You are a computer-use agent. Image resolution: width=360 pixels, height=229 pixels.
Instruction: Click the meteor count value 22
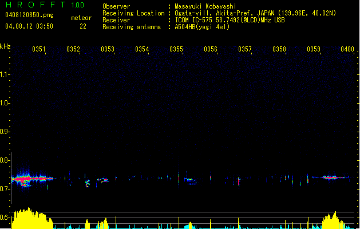[83, 26]
